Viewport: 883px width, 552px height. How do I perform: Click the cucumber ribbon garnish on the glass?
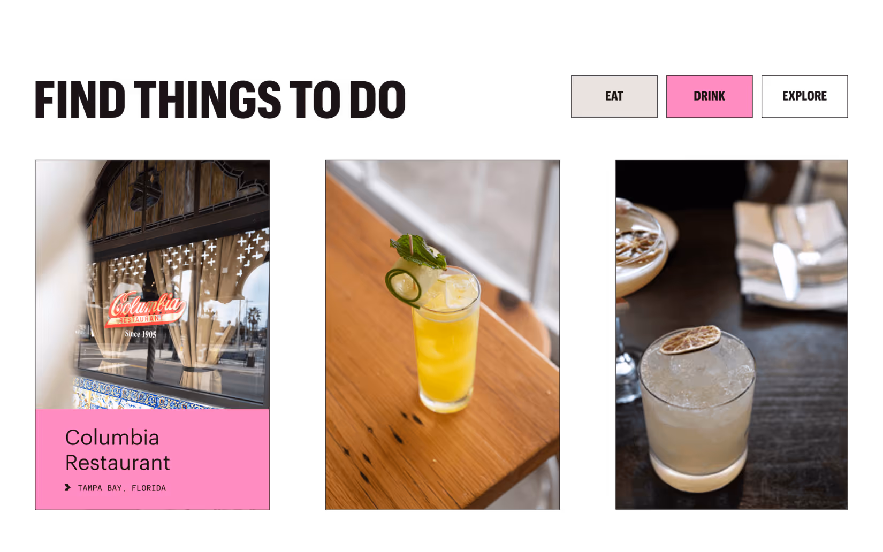[x=405, y=286]
